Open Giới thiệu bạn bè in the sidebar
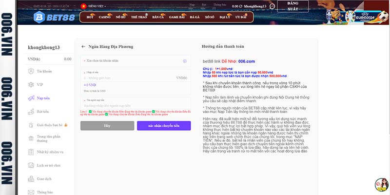390x195 pixels. [50, 125]
